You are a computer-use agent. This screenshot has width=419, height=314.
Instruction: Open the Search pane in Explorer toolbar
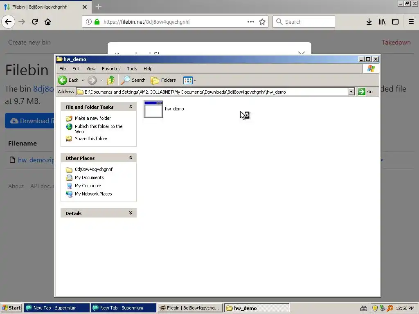[x=133, y=80]
